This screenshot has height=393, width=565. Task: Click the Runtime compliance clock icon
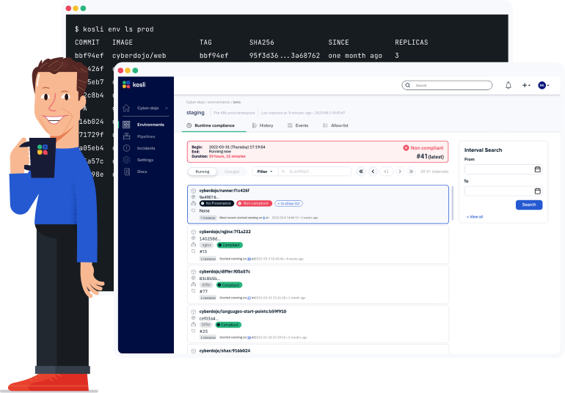coord(189,125)
